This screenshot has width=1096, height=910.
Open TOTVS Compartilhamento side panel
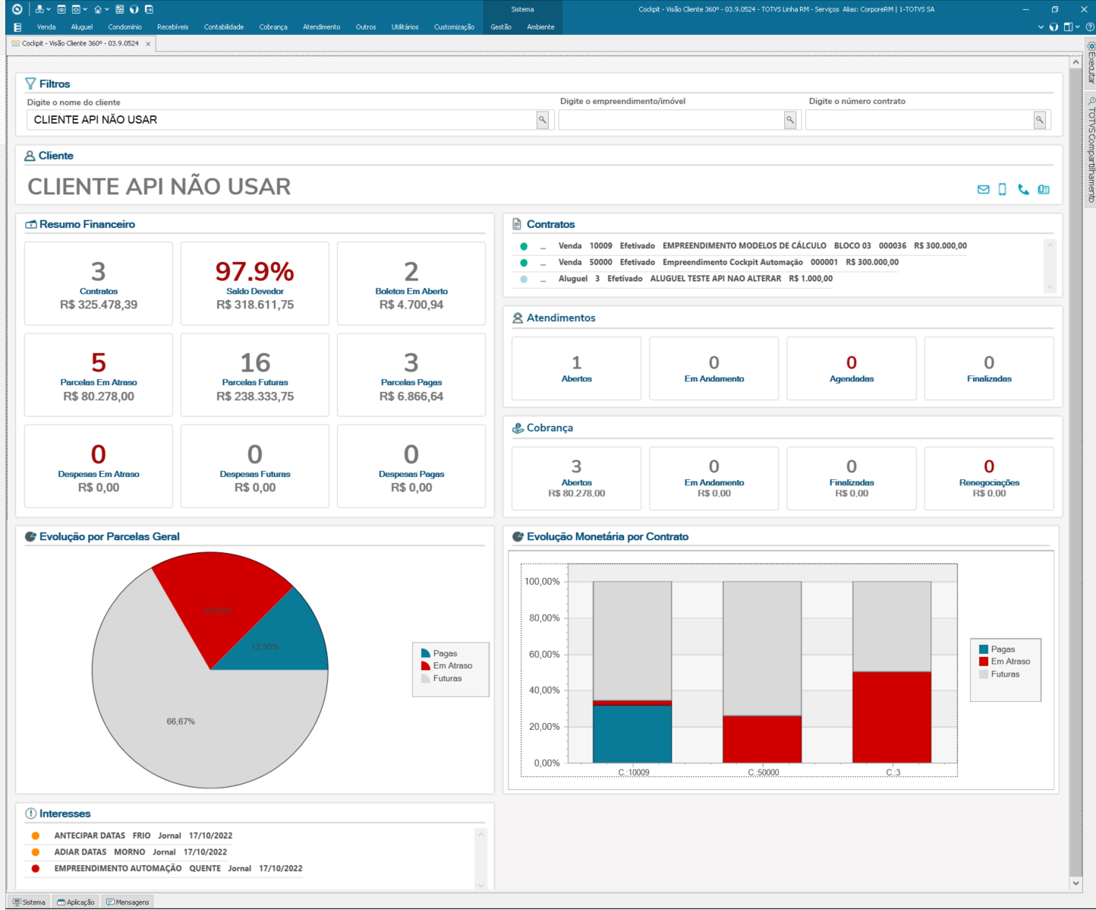[x=1091, y=150]
